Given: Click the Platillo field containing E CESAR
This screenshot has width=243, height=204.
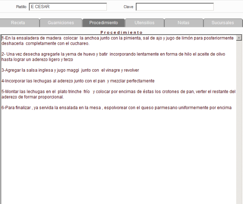Looking at the screenshot, I should (68, 7).
